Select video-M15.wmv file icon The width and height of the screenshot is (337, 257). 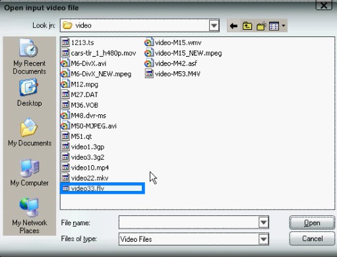(149, 42)
